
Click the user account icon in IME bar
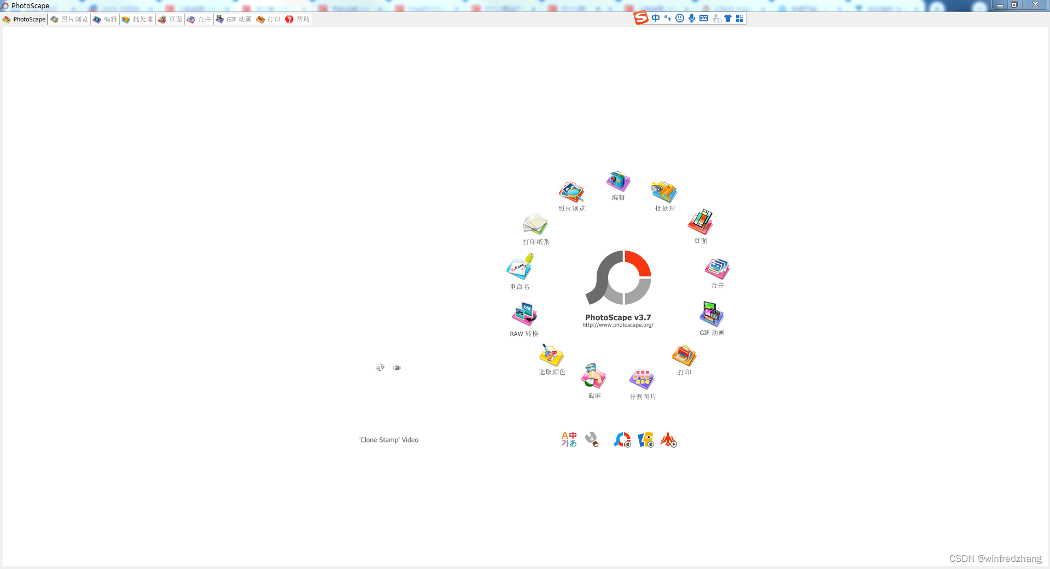(716, 19)
